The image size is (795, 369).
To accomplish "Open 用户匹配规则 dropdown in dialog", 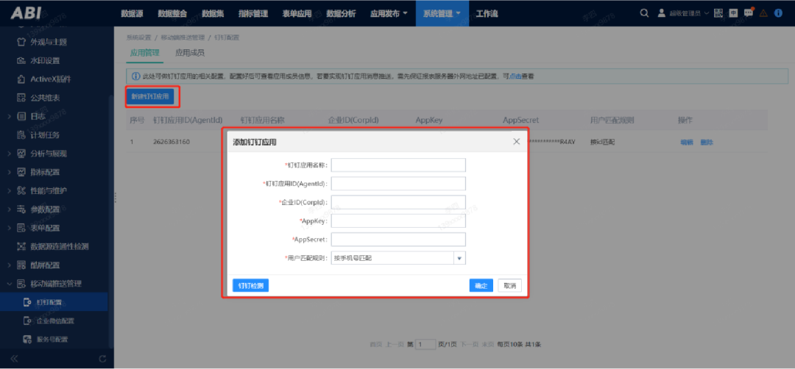I will click(459, 258).
